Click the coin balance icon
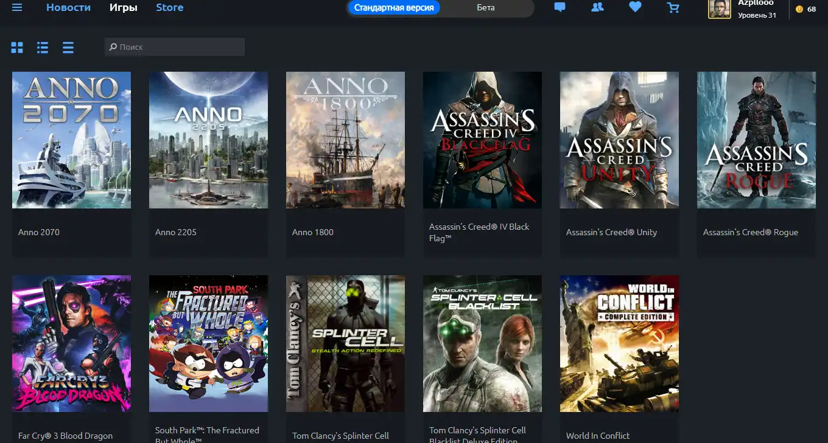The image size is (828, 443). point(799,9)
